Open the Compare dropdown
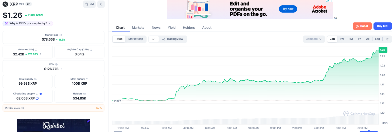392x132 pixels. [313, 39]
